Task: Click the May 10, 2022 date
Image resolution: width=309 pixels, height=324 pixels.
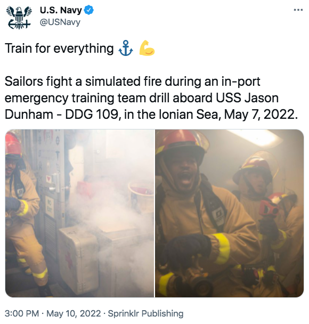Action: 74,313
